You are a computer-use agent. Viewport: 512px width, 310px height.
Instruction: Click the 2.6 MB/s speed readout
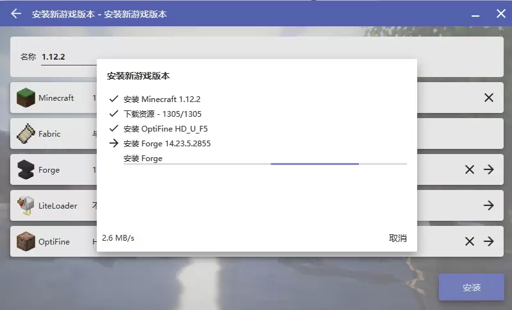click(118, 237)
